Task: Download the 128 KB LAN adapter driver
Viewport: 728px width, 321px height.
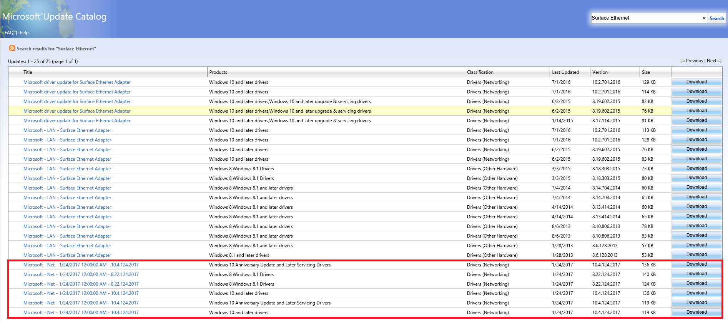Action: coord(696,140)
